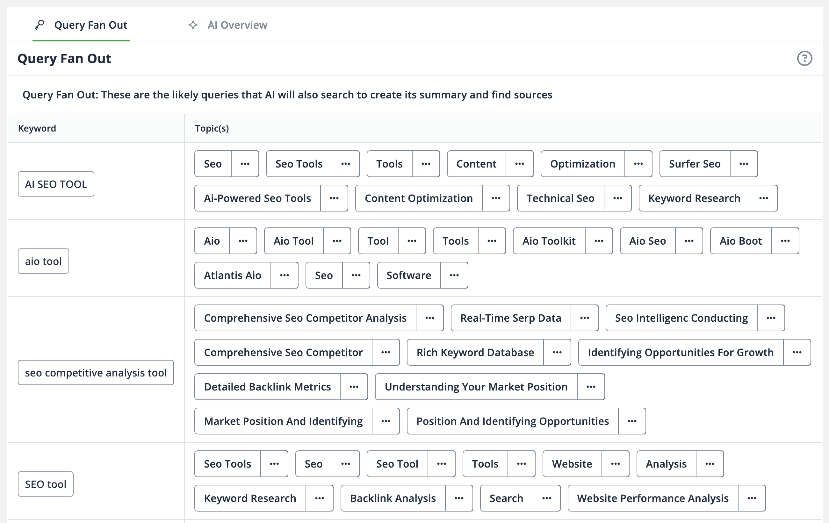Click ellipsis next to Analysis topic
829x523 pixels.
coord(710,464)
